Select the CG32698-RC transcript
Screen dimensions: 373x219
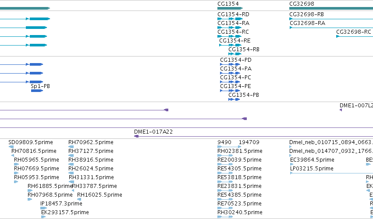[355, 36]
